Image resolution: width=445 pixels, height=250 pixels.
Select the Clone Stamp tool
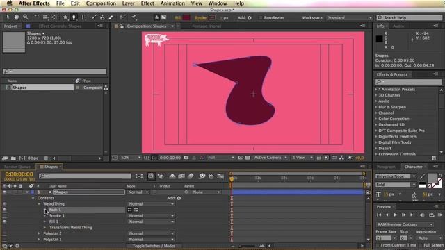point(102,17)
